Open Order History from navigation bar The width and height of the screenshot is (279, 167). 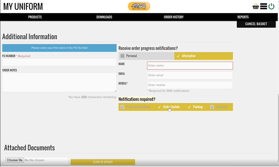174,17
